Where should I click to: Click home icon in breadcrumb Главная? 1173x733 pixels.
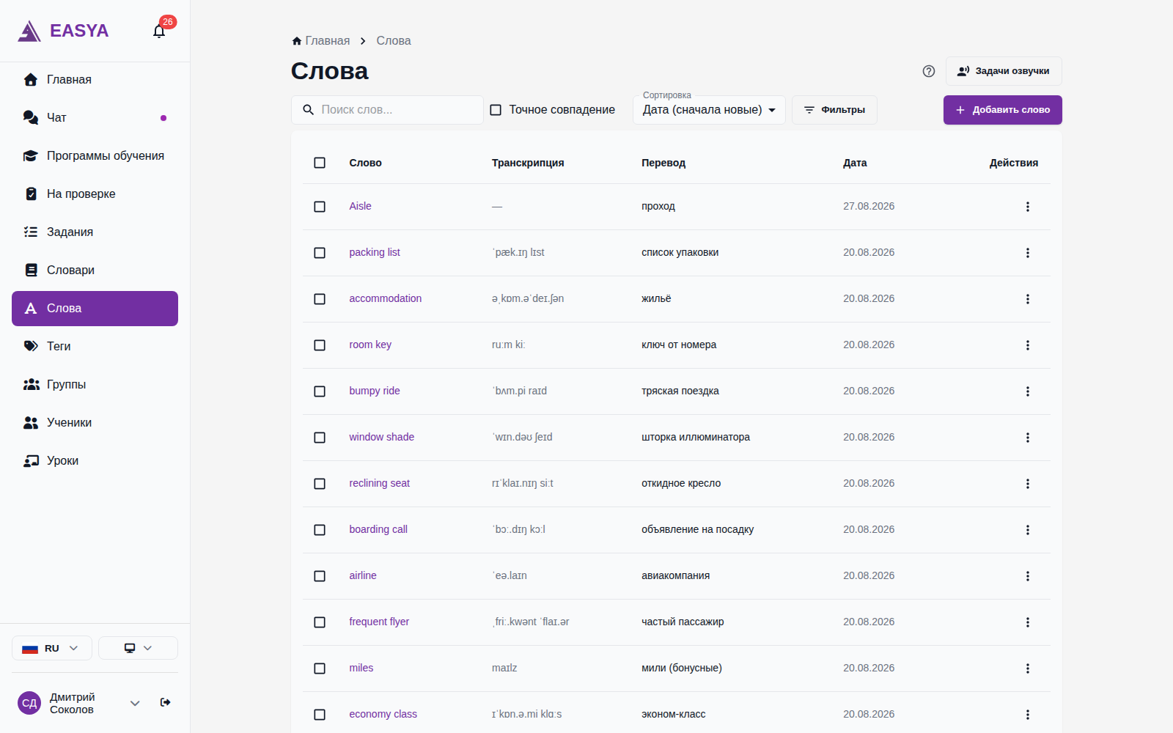pos(297,41)
